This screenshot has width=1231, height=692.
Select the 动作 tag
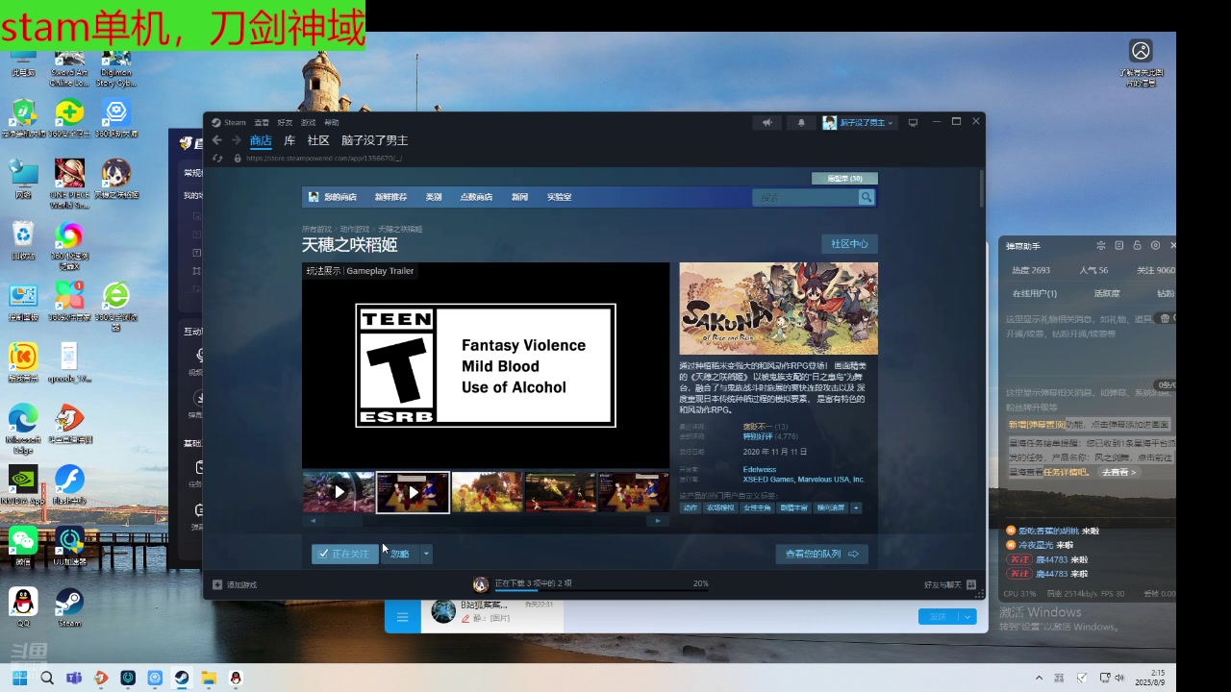tap(691, 507)
